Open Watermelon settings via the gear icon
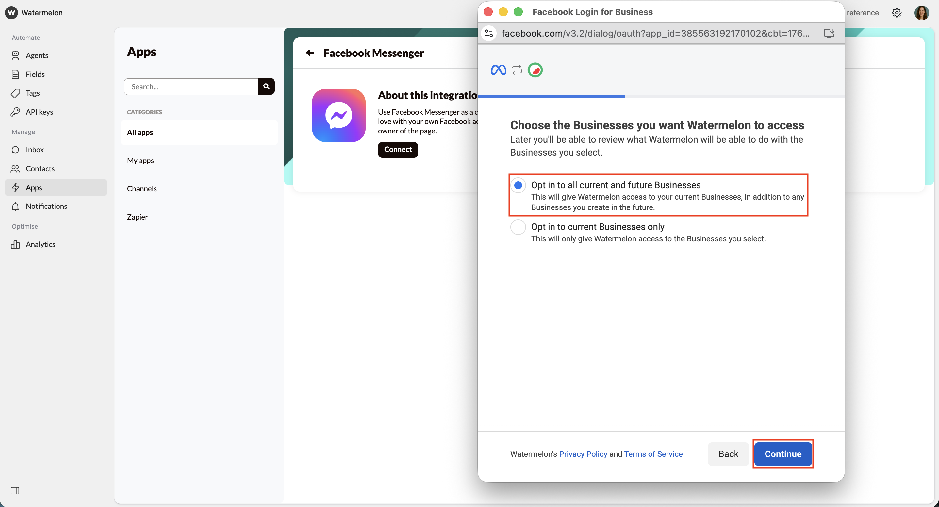The width and height of the screenshot is (939, 507). click(897, 13)
